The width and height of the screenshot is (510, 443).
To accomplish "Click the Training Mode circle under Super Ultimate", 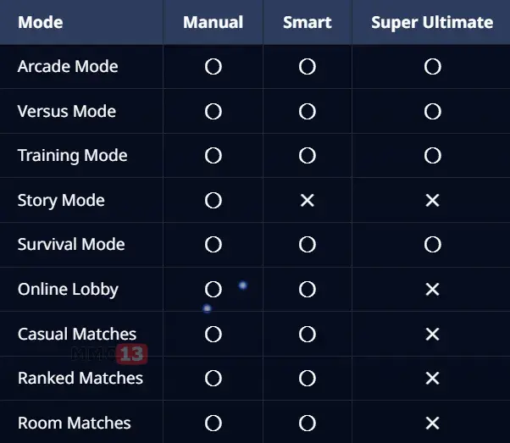I will [x=432, y=156].
